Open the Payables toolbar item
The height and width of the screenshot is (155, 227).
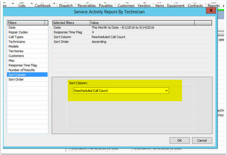(x=106, y=6)
